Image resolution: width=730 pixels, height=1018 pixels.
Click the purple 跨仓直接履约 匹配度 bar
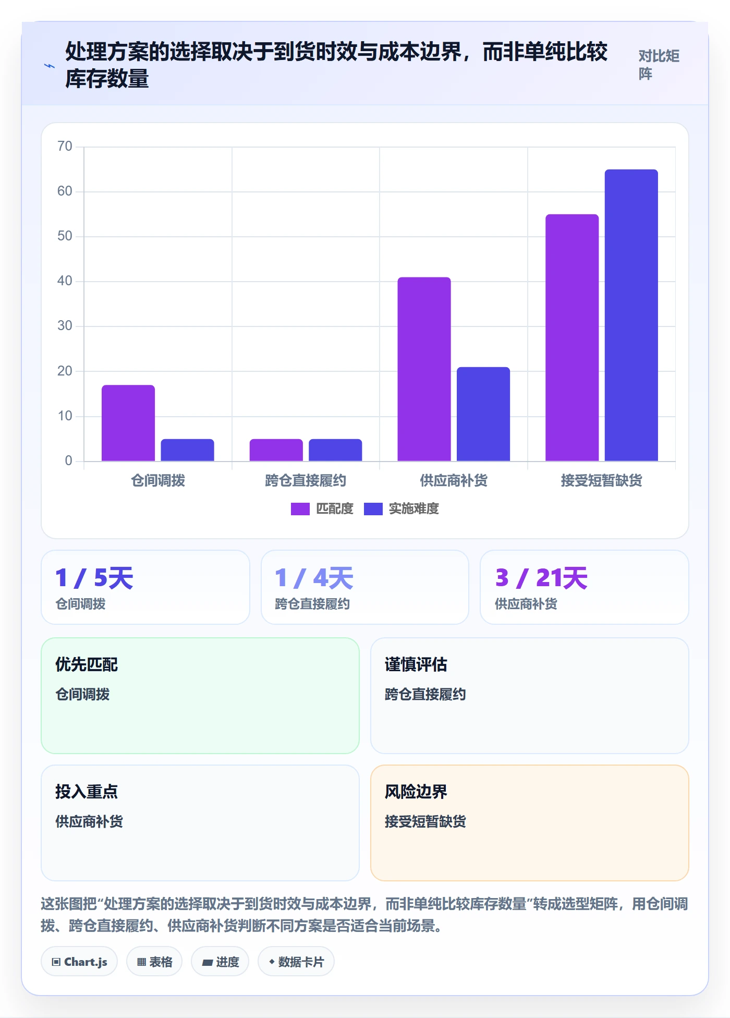(276, 450)
